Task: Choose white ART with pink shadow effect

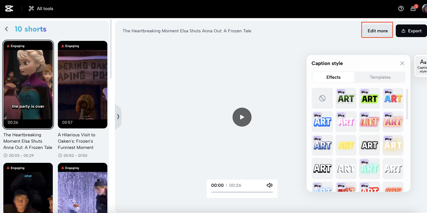Action: click(346, 122)
